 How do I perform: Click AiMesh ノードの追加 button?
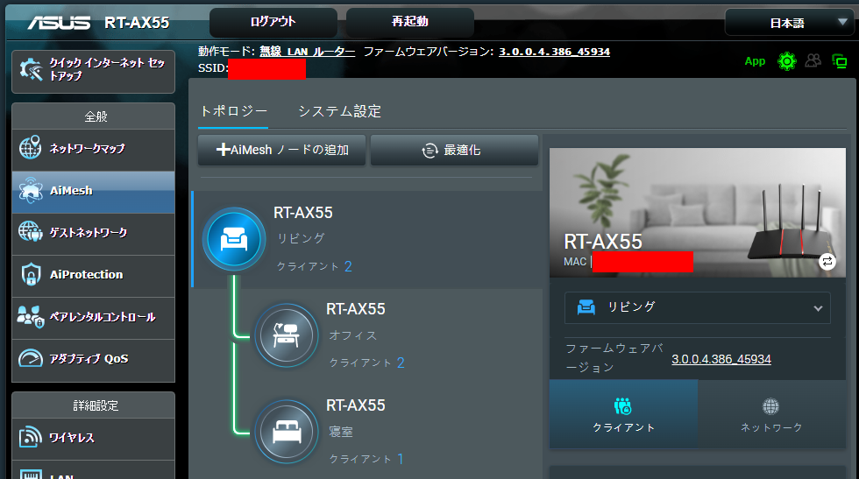(281, 150)
